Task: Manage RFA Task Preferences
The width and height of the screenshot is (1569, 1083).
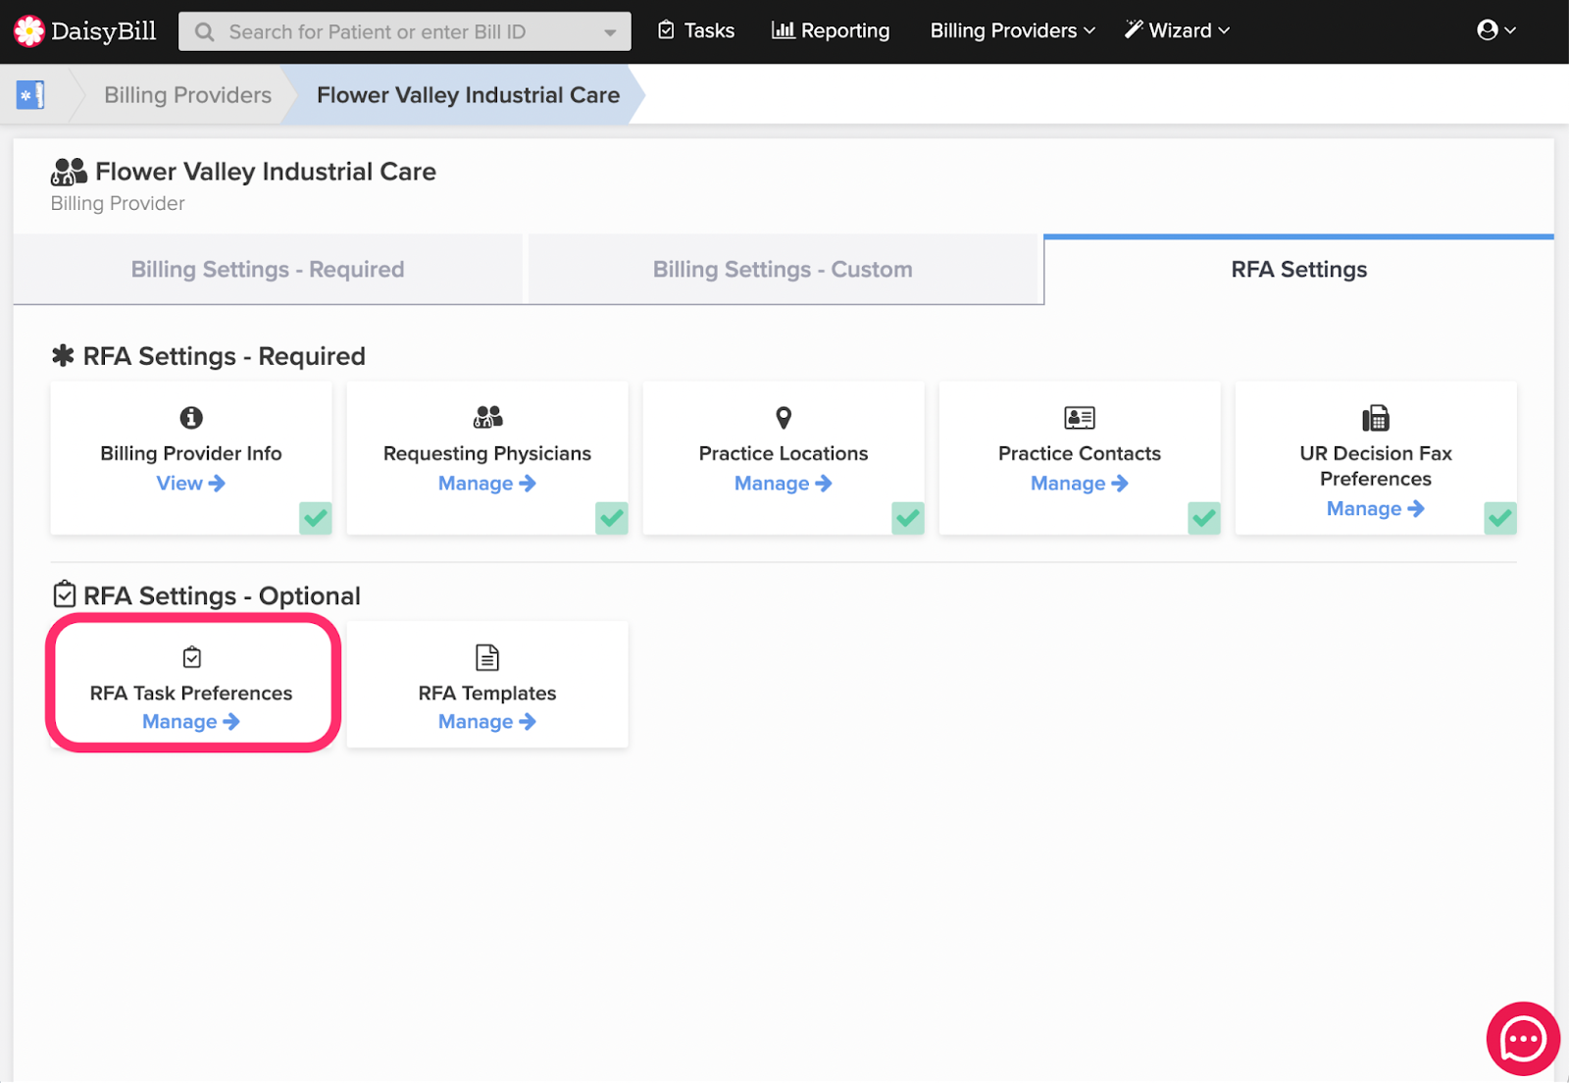Action: click(191, 722)
